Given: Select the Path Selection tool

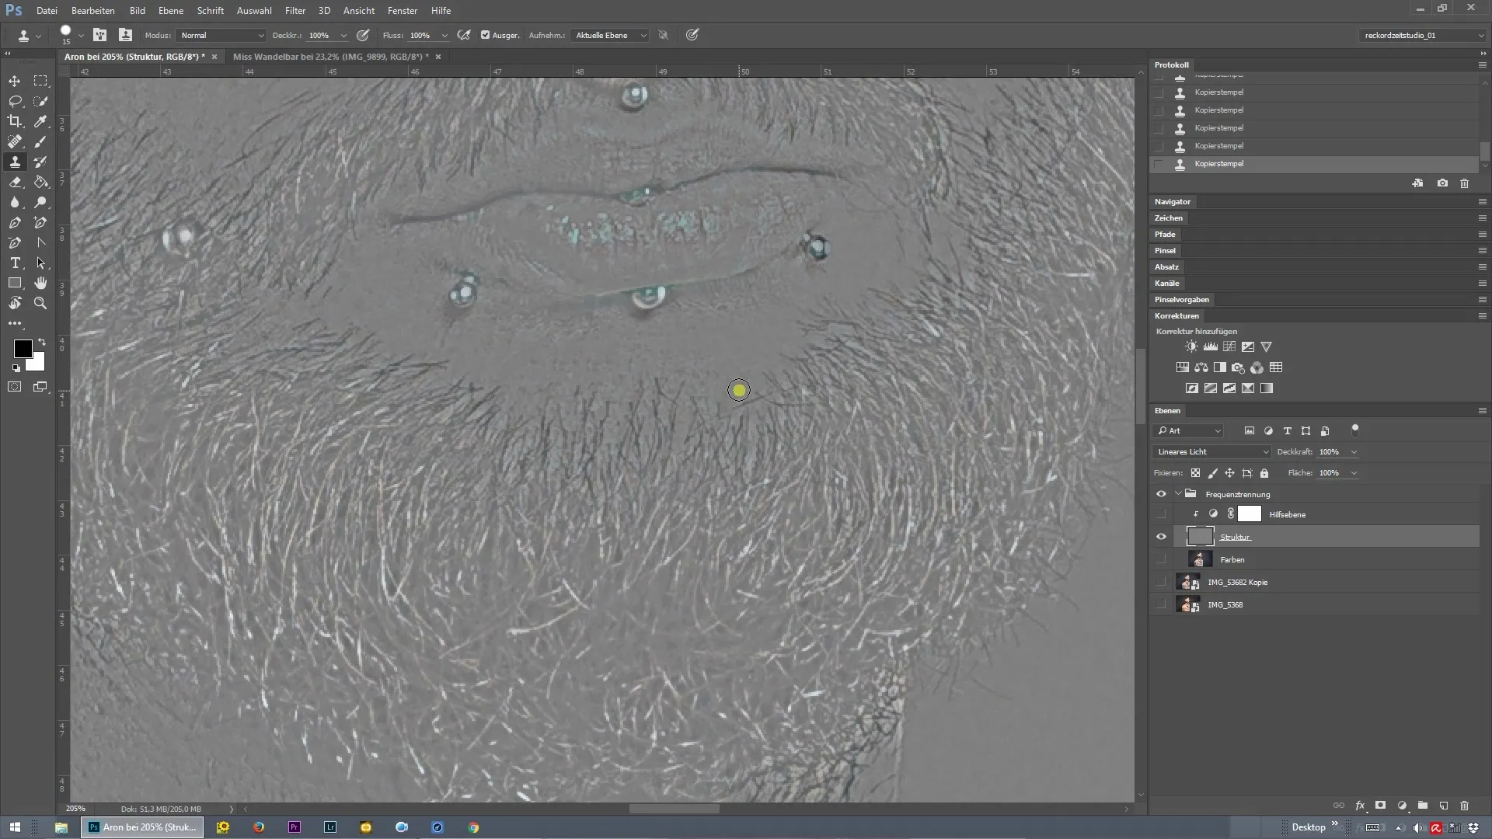Looking at the screenshot, I should [40, 263].
